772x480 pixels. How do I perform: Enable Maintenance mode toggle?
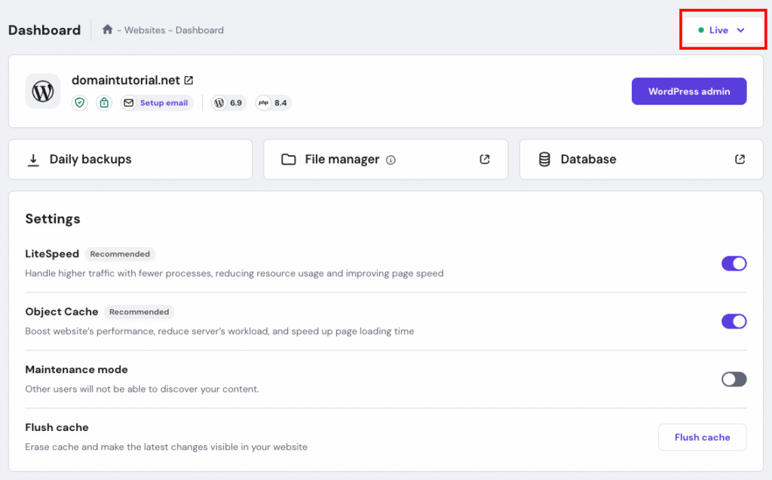(x=734, y=379)
